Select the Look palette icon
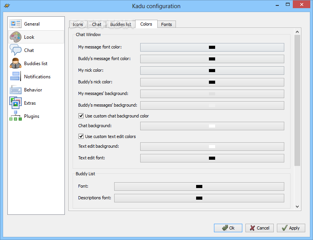This screenshot has height=240, width=313. [16, 37]
